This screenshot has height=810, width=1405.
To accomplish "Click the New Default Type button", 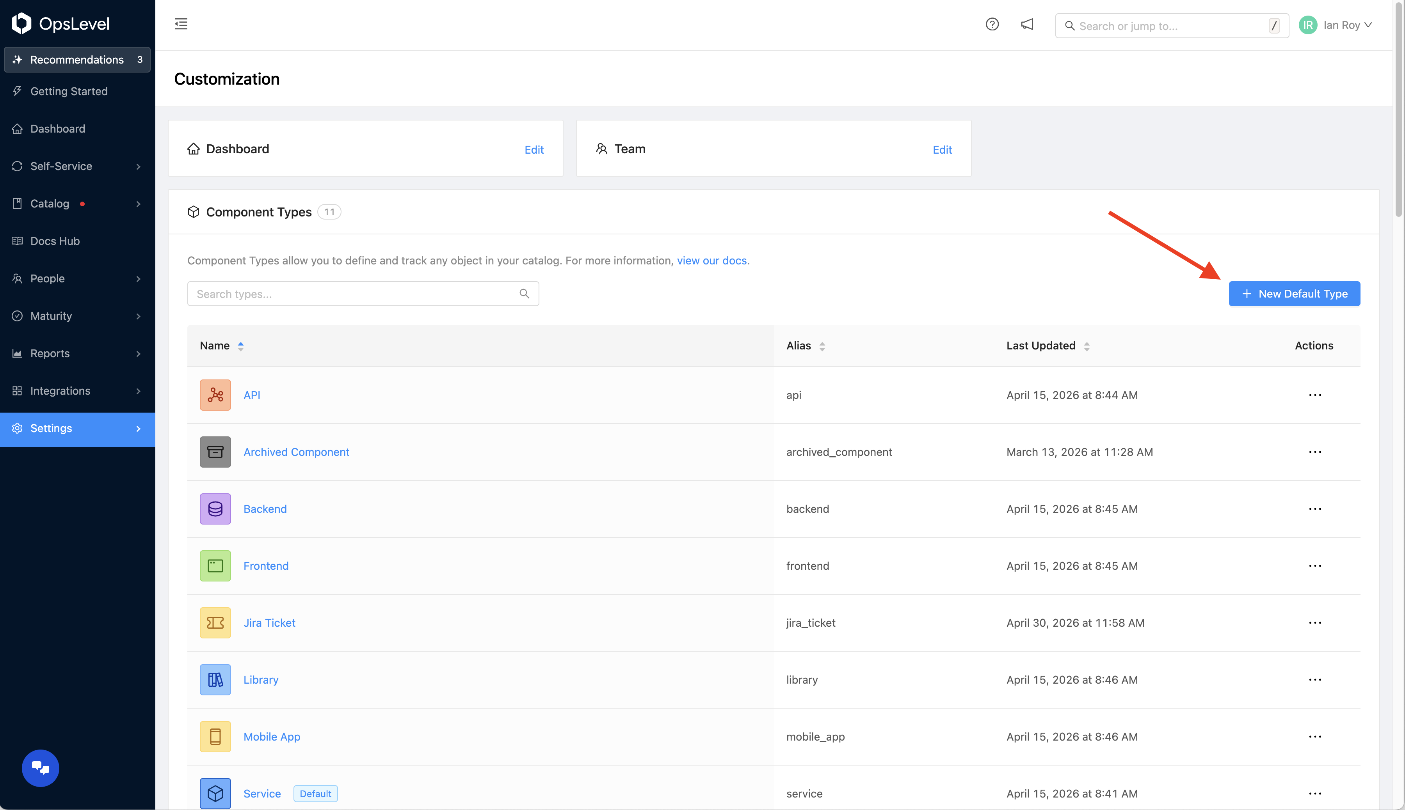I will pyautogui.click(x=1294, y=294).
